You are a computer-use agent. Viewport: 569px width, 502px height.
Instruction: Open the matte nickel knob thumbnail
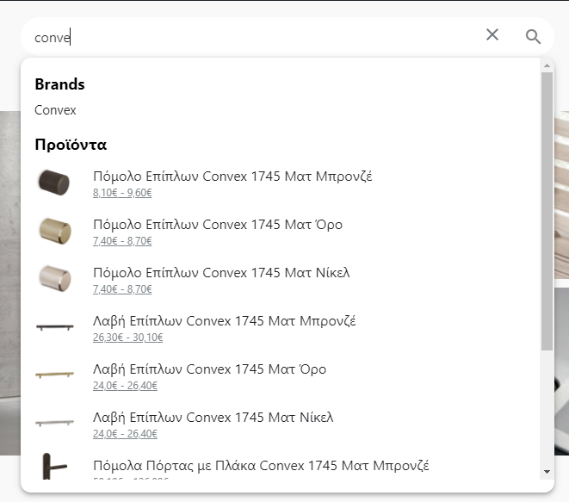click(55, 279)
